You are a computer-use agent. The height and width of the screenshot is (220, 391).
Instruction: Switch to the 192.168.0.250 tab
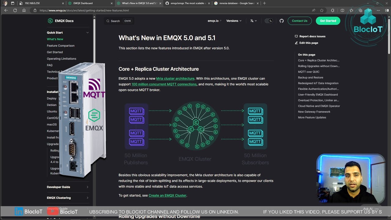tap(41, 3)
